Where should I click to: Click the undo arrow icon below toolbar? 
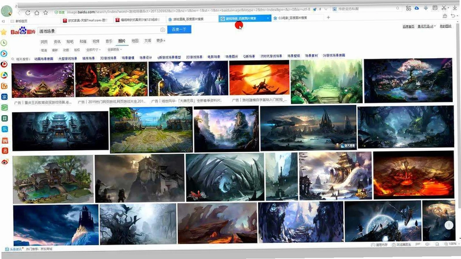pos(453,16)
